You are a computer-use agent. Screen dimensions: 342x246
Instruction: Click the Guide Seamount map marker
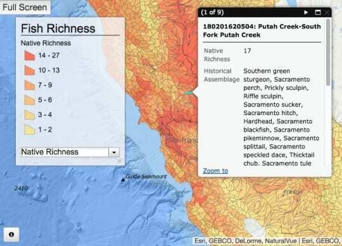point(123,180)
